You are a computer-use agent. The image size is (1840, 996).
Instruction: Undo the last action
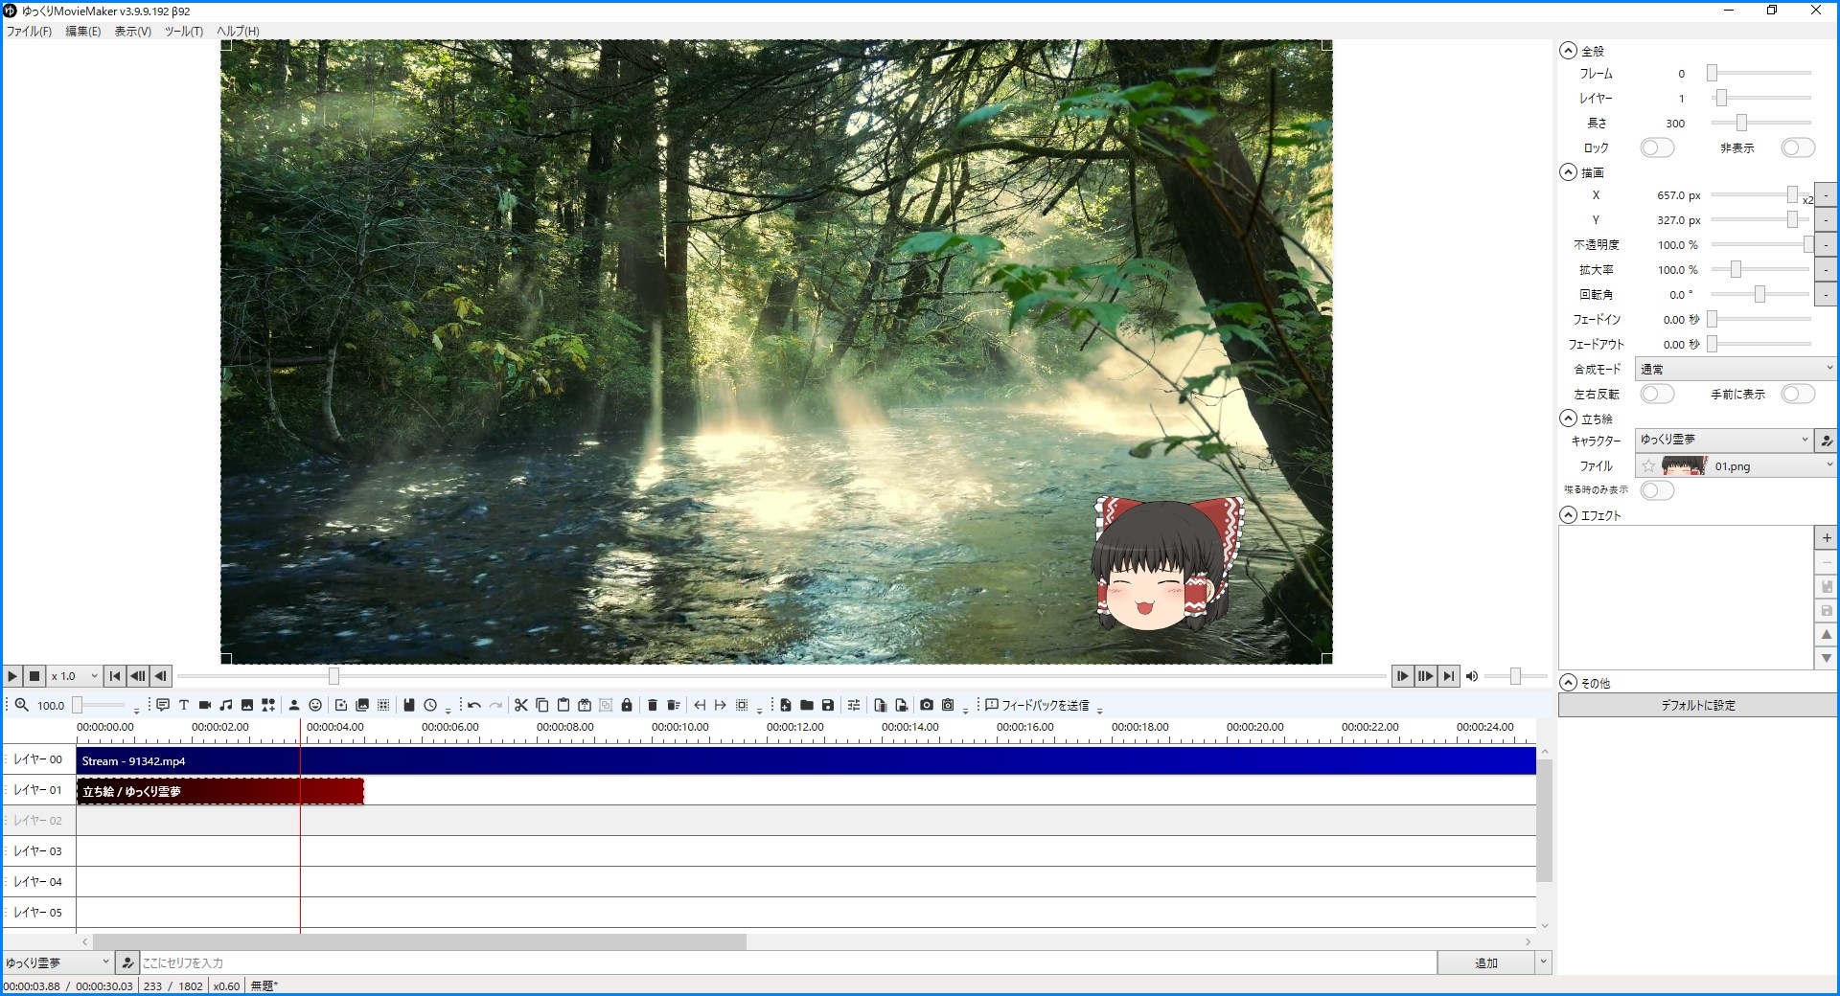click(474, 705)
